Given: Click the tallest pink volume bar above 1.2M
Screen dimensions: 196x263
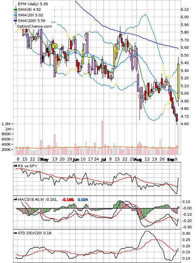Looking at the screenshot, I should click(102, 138).
